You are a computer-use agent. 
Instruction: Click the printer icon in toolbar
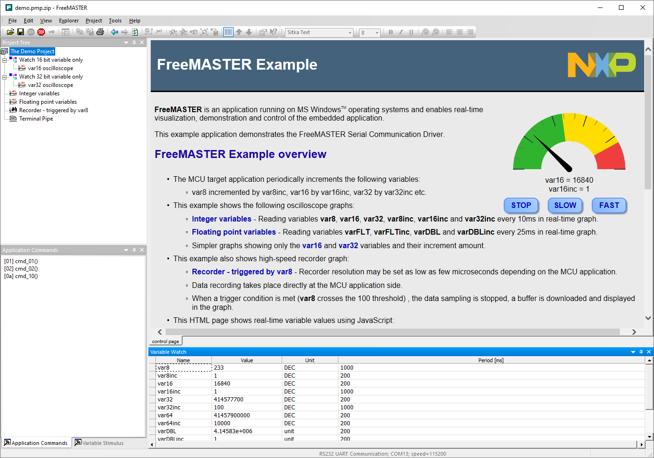[x=100, y=32]
